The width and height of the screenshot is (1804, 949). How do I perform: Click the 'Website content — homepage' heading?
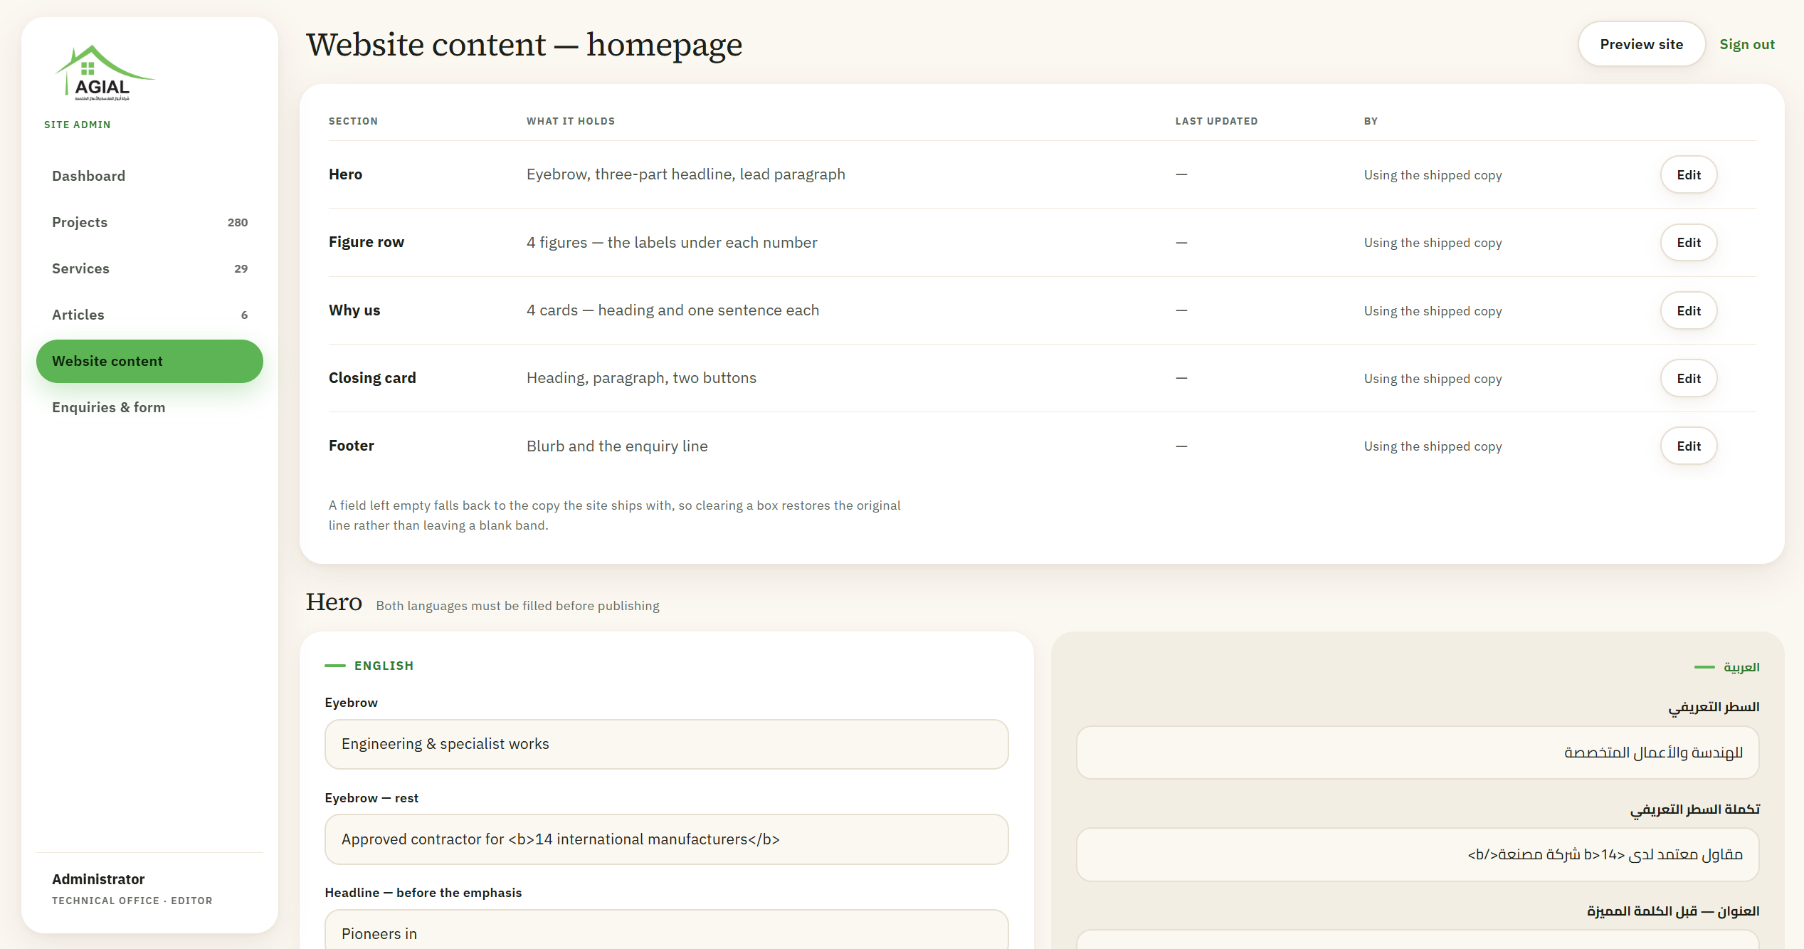524,45
